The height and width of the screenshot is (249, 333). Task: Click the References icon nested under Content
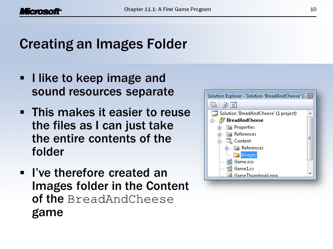pyautogui.click(x=236, y=148)
